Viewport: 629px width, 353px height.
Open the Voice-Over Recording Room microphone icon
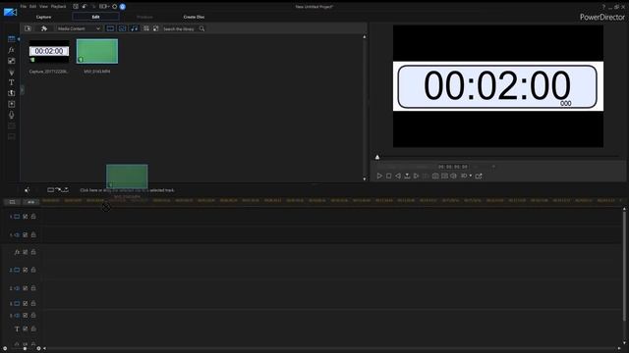(x=11, y=115)
